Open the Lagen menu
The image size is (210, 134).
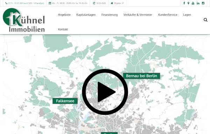pyautogui.click(x=187, y=15)
